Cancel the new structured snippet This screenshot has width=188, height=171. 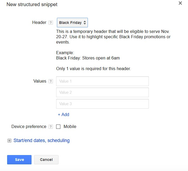(x=46, y=160)
